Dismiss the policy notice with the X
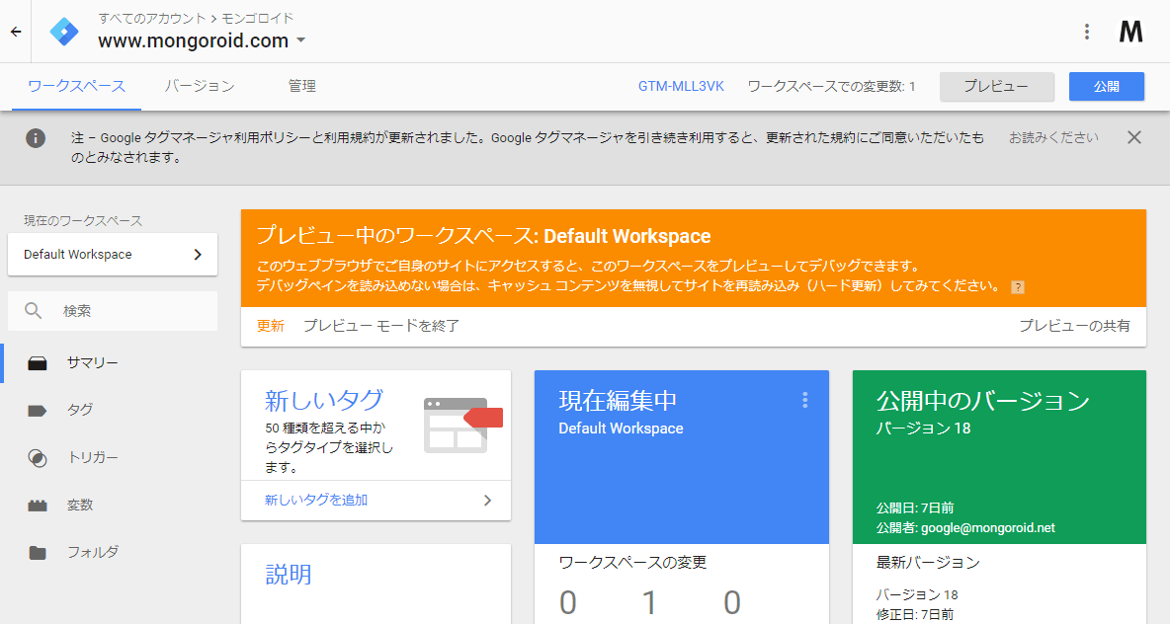The height and width of the screenshot is (624, 1170). tap(1134, 137)
